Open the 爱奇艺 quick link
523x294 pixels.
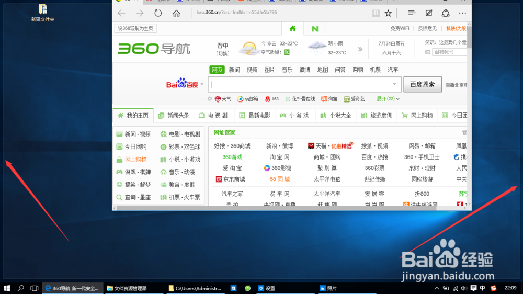click(354, 99)
